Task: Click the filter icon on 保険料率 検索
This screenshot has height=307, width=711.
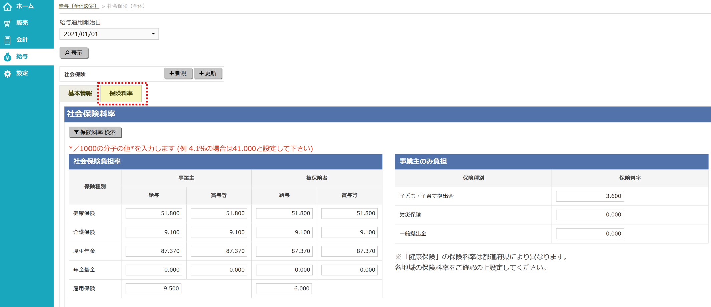Action: pyautogui.click(x=76, y=132)
